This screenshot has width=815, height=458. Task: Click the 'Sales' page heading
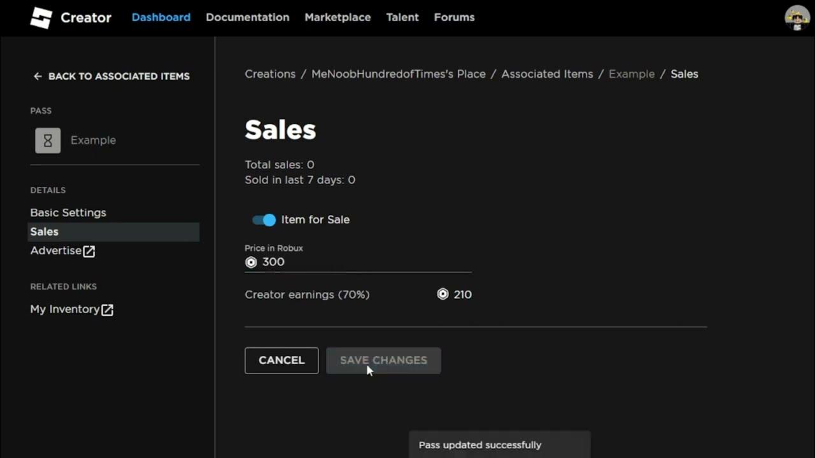point(280,130)
